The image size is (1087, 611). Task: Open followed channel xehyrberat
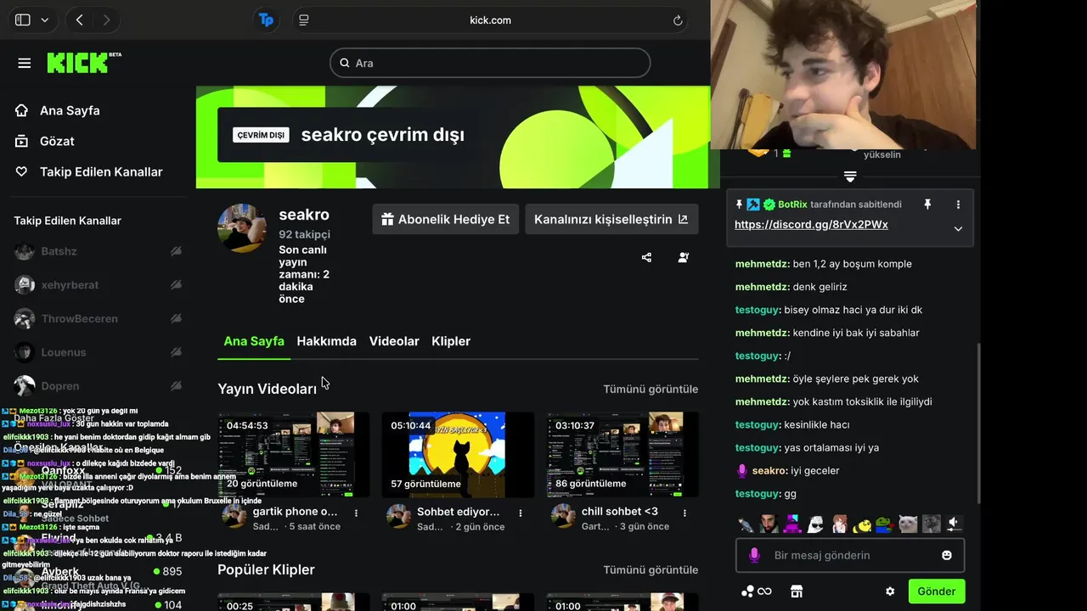point(70,285)
